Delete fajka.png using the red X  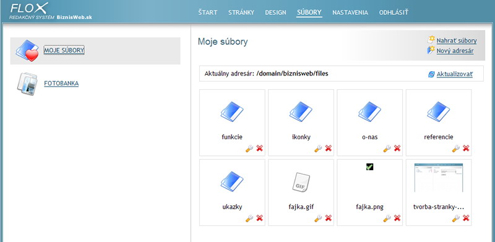pyautogui.click(x=397, y=218)
